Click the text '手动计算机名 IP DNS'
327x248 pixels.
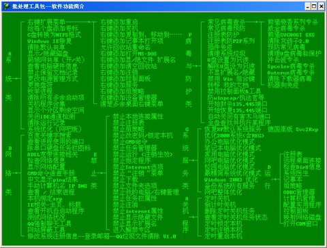57,186
